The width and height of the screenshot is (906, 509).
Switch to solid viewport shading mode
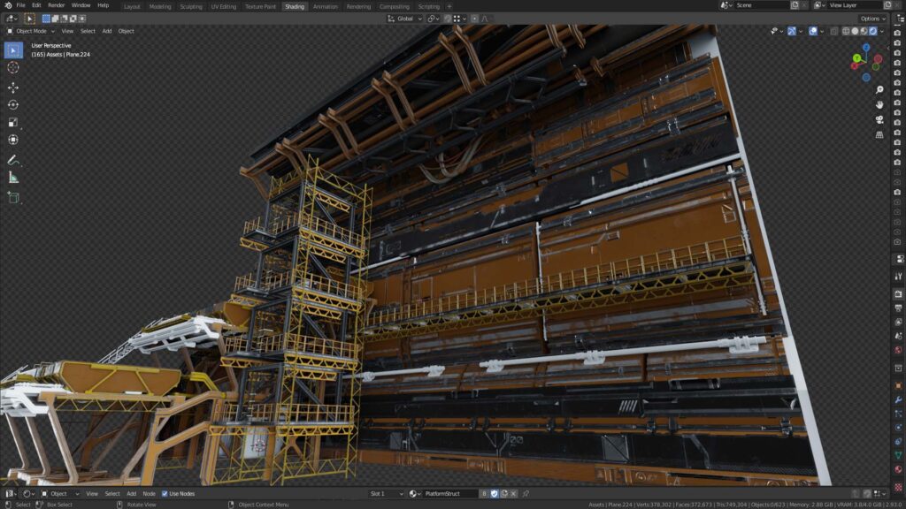[x=855, y=31]
